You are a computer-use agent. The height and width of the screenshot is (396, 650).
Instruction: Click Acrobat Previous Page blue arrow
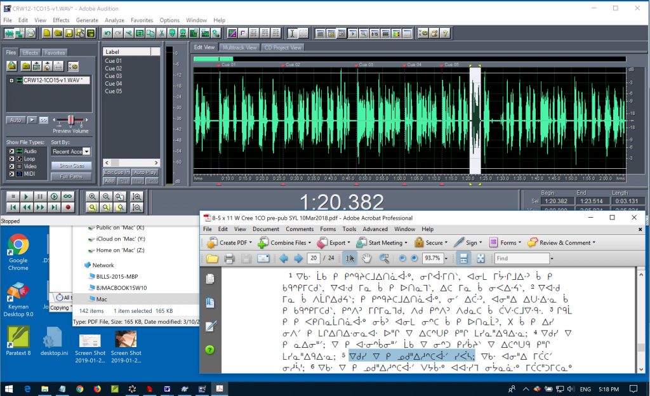pyautogui.click(x=284, y=258)
